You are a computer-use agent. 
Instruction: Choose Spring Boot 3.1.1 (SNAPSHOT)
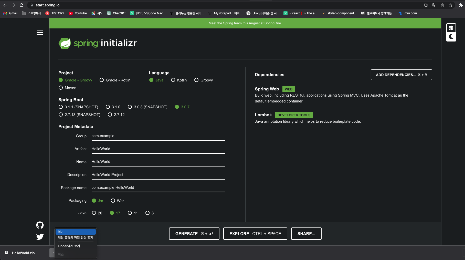coord(78,107)
